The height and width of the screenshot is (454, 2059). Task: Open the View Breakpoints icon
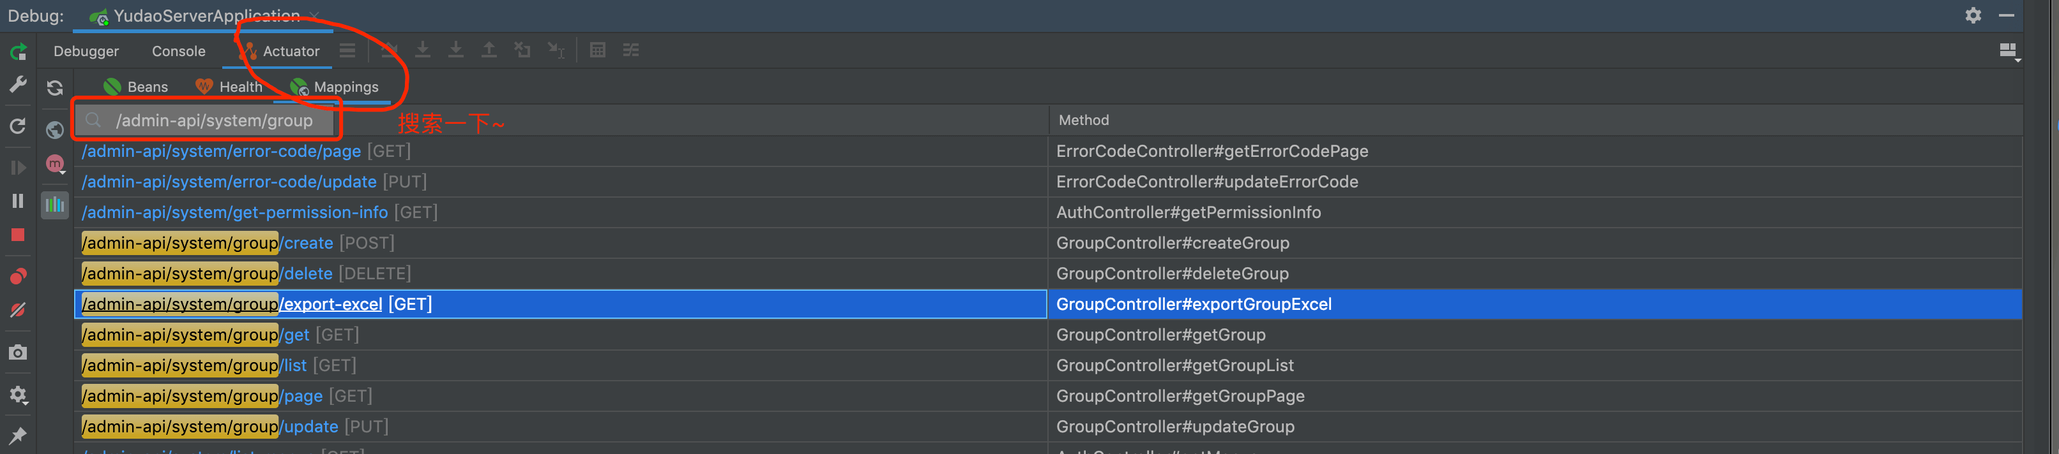[18, 276]
